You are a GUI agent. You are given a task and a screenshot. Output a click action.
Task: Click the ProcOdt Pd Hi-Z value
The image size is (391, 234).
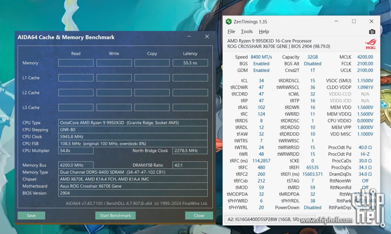365,154
